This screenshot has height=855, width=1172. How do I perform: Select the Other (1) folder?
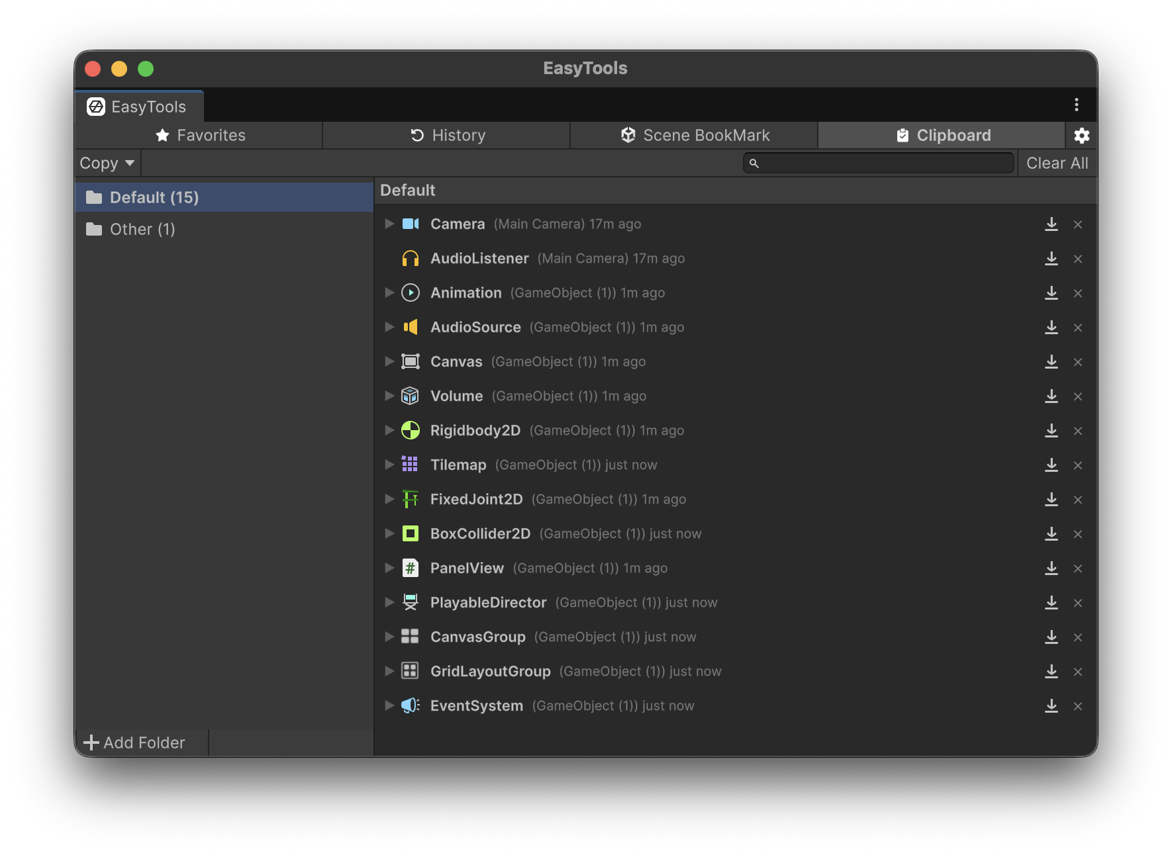(224, 229)
